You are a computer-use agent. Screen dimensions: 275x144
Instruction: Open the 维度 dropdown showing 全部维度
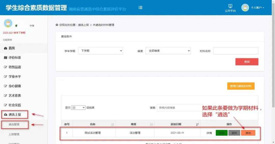point(168,51)
